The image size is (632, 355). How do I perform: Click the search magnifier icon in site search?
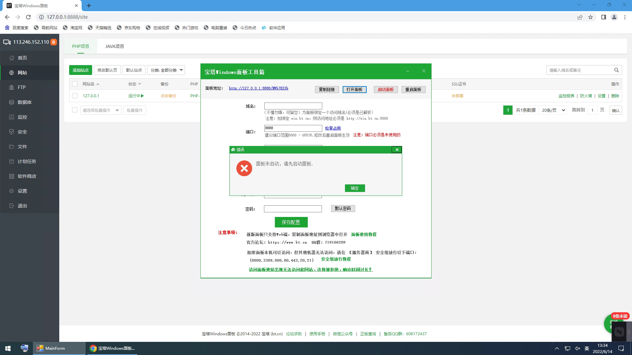point(616,70)
